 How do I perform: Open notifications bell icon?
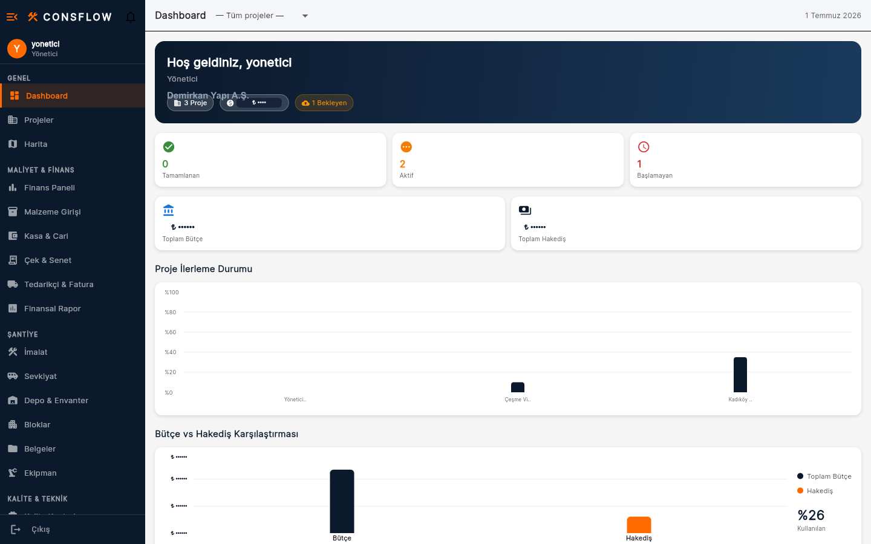[131, 17]
